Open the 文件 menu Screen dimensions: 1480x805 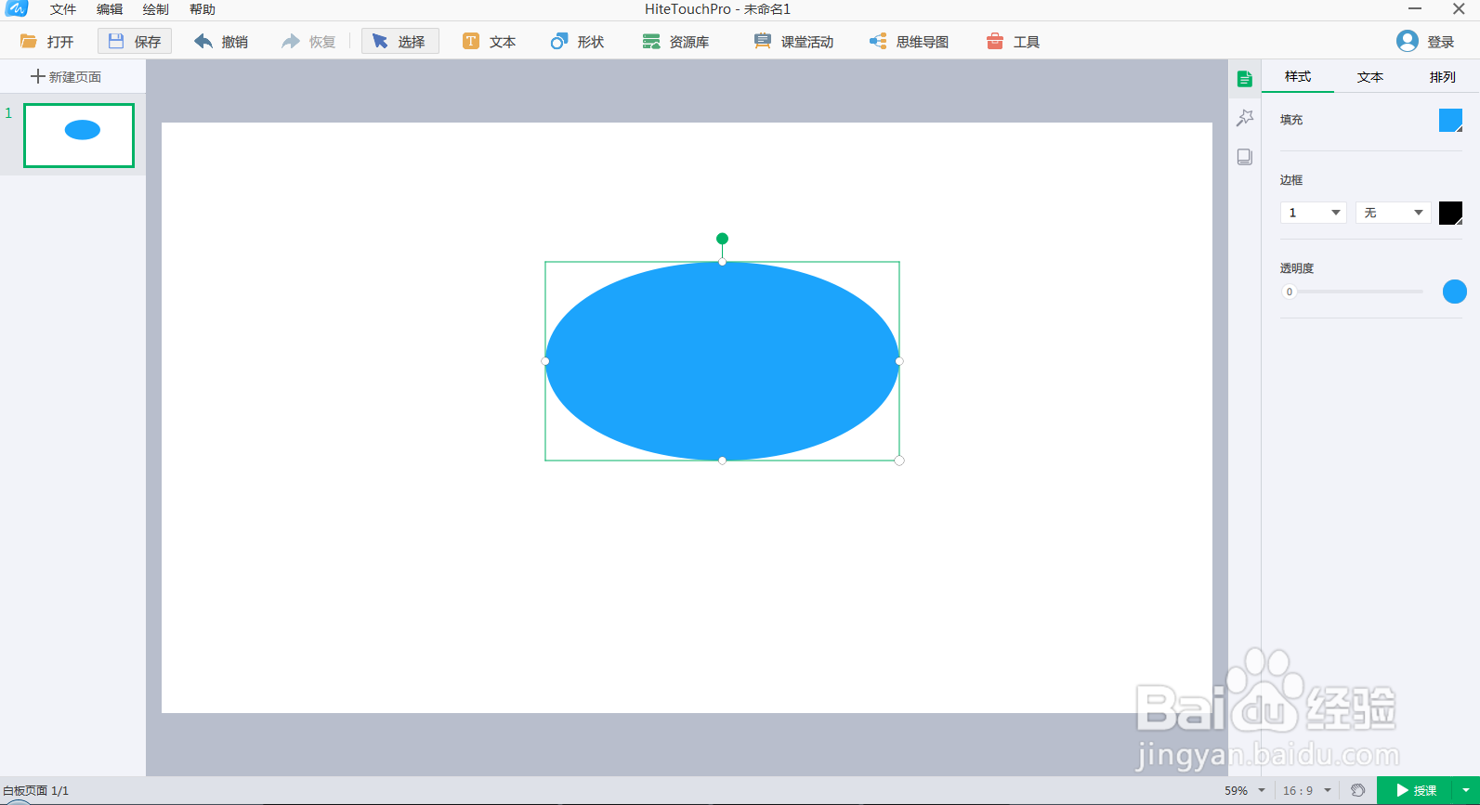point(63,9)
